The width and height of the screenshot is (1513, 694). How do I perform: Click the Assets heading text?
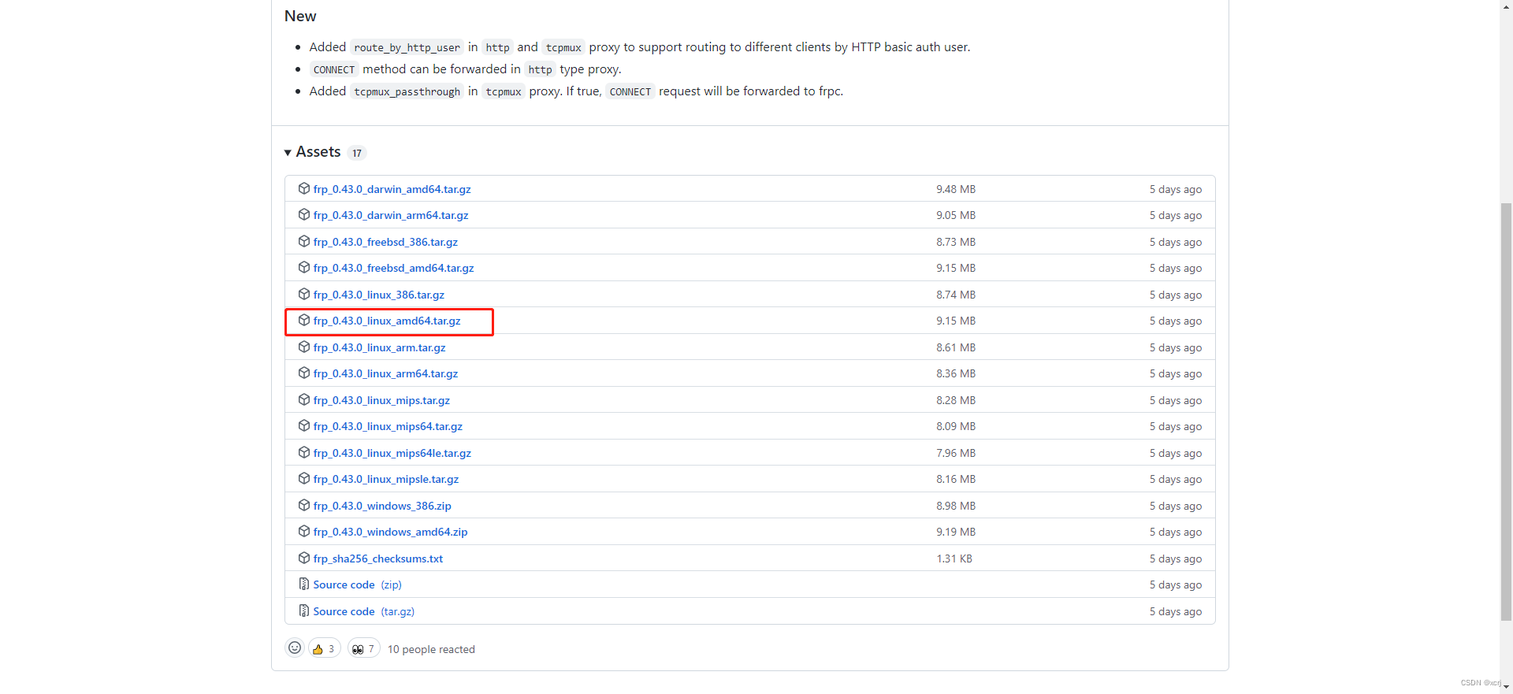318,152
